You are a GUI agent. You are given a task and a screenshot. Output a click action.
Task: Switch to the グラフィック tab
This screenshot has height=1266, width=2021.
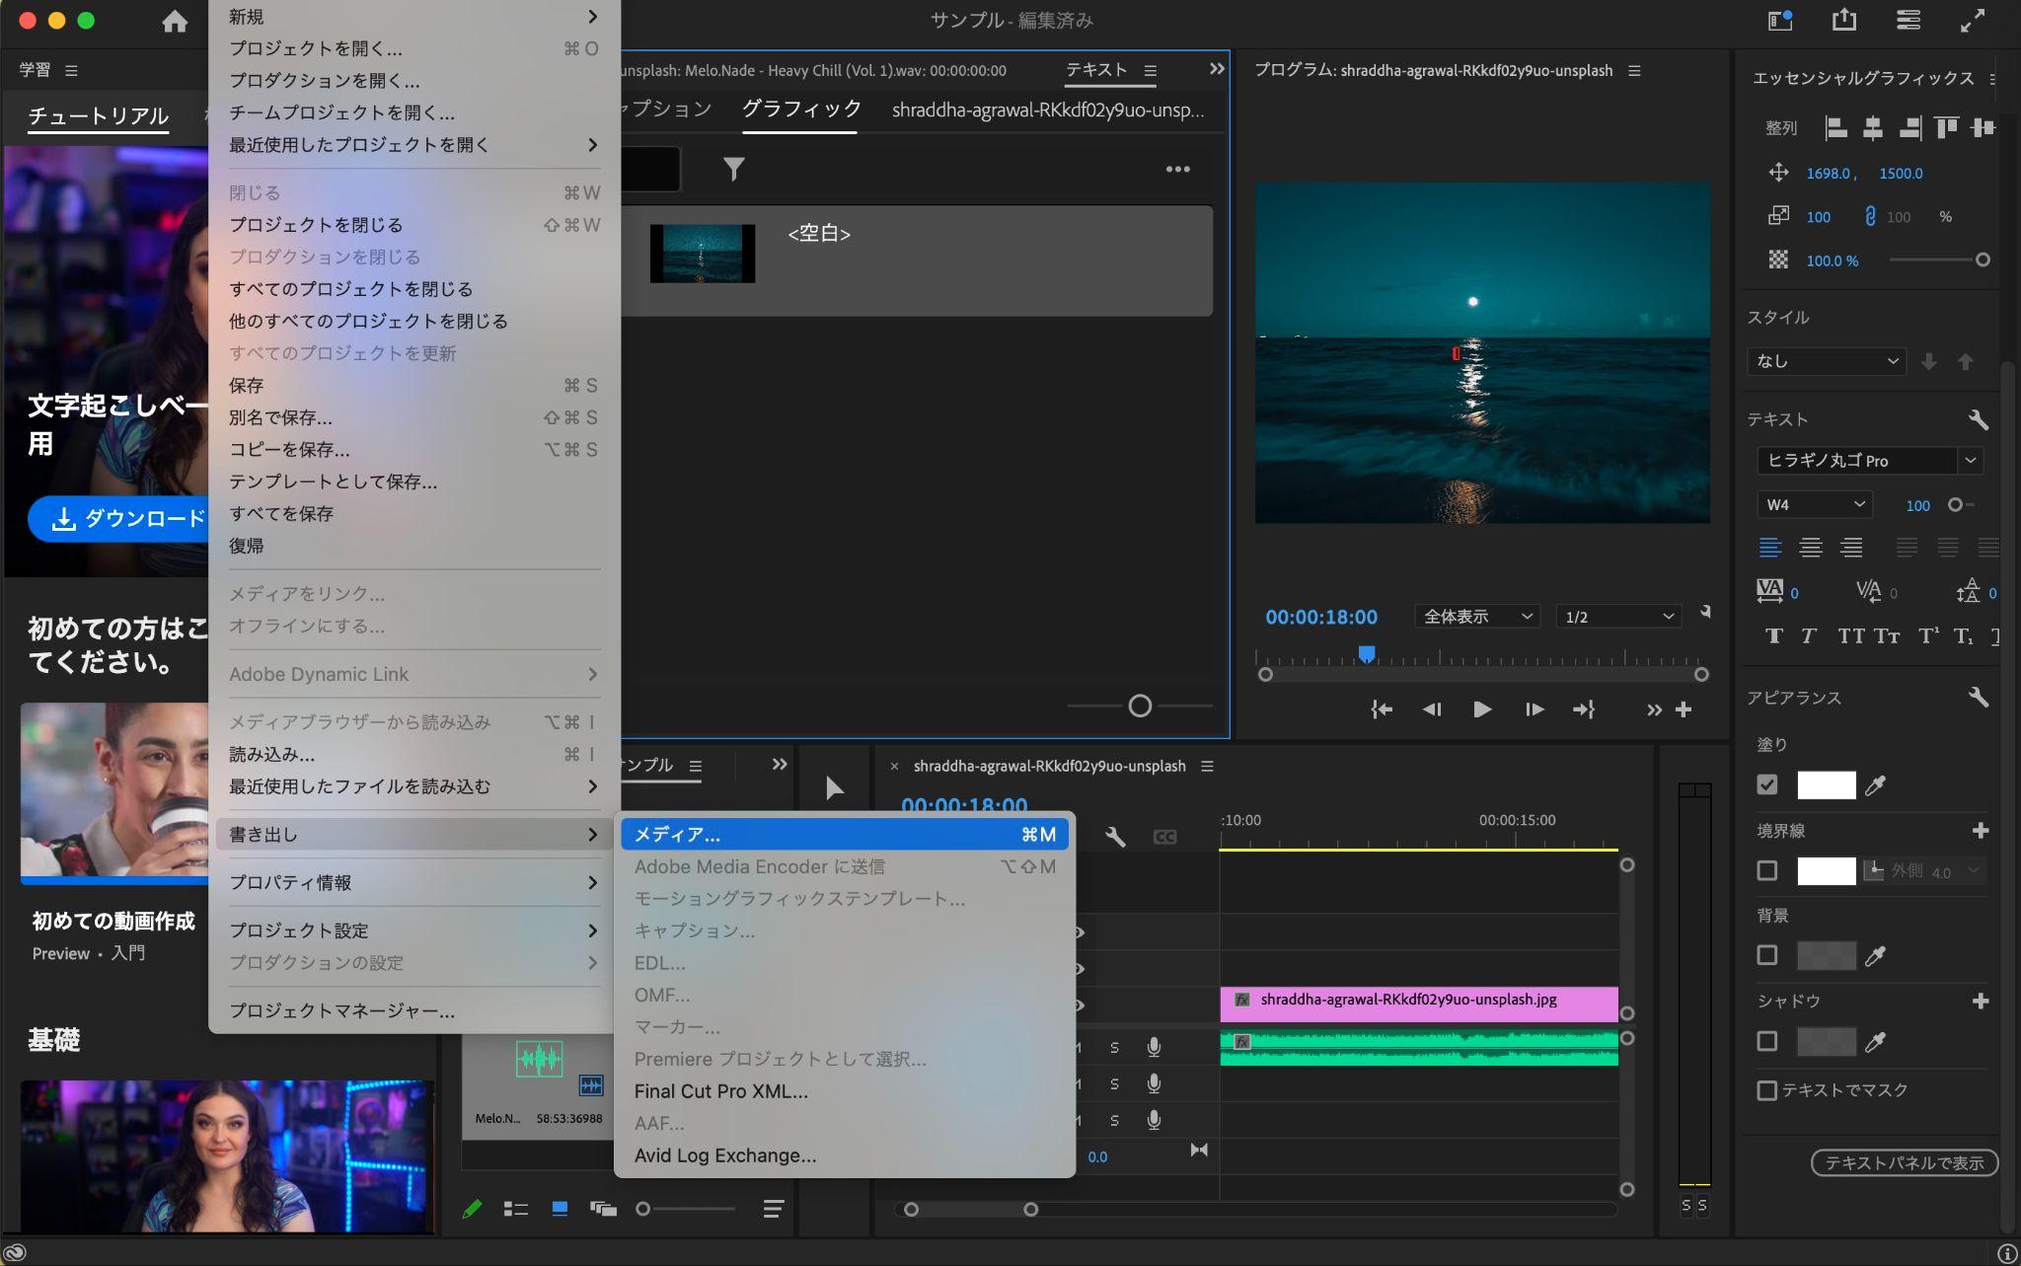click(x=800, y=110)
